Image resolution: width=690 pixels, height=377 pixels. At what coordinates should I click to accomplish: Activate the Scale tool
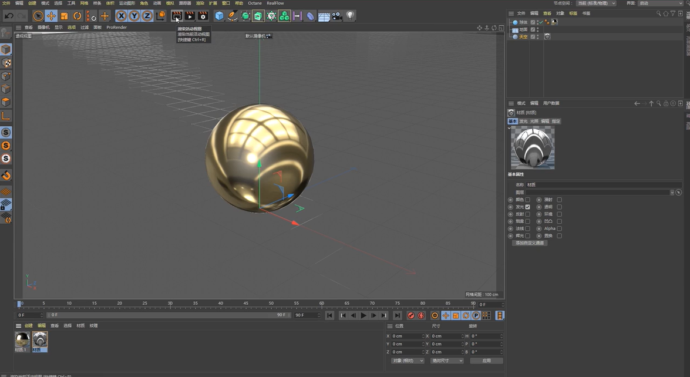pos(64,16)
